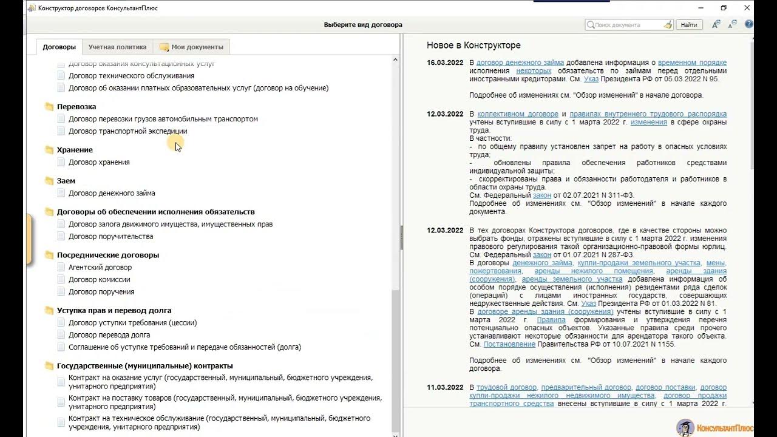This screenshot has height=437, width=777.
Task: Open the Правила link
Action: [551, 320]
